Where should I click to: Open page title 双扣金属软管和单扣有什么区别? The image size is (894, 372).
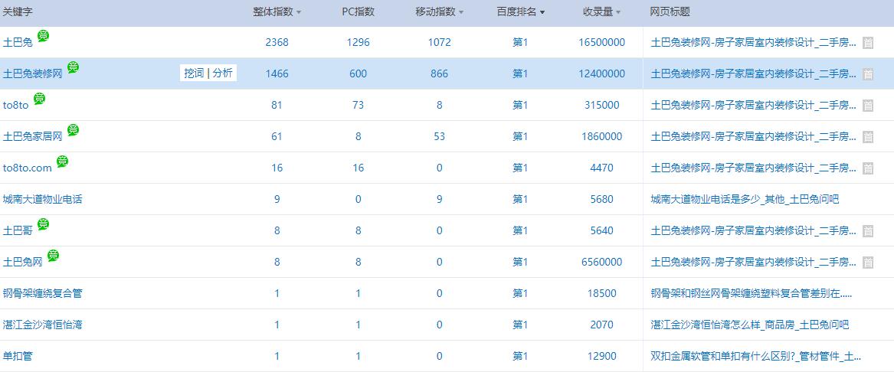755,356
